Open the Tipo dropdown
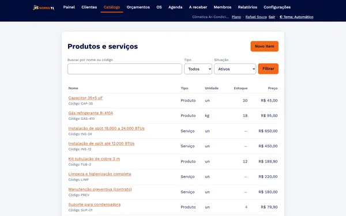 click(x=198, y=69)
